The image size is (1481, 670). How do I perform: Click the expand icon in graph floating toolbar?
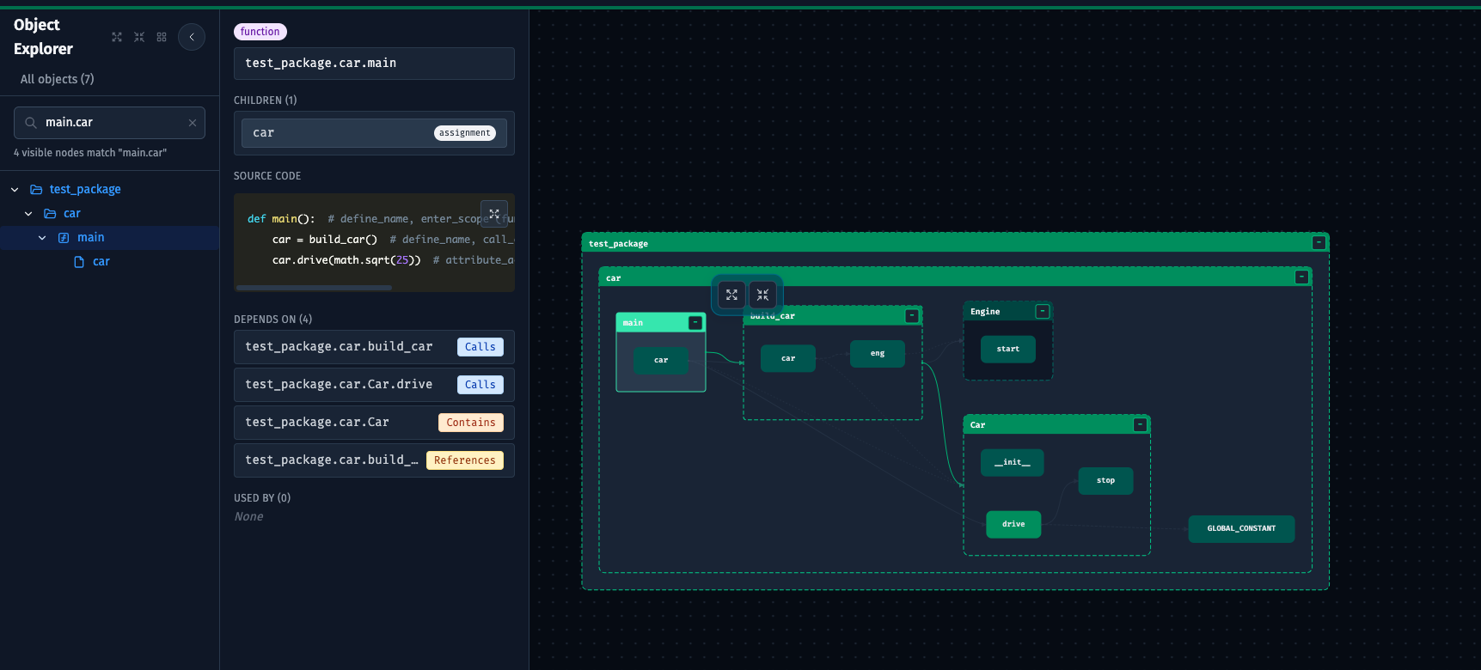coord(731,295)
